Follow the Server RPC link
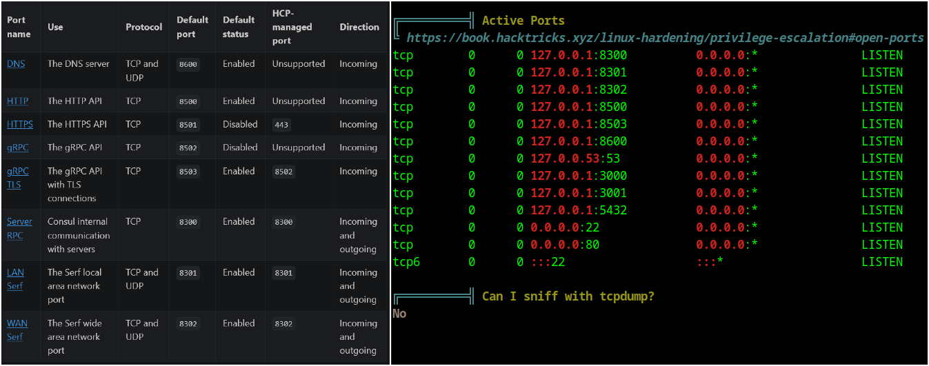Viewport: 929px width, 366px height. click(19, 228)
